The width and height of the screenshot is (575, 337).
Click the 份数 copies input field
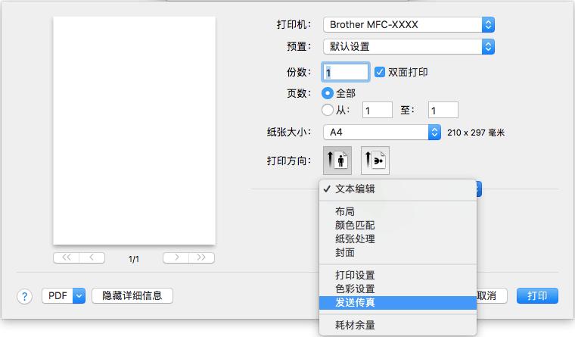(x=345, y=72)
